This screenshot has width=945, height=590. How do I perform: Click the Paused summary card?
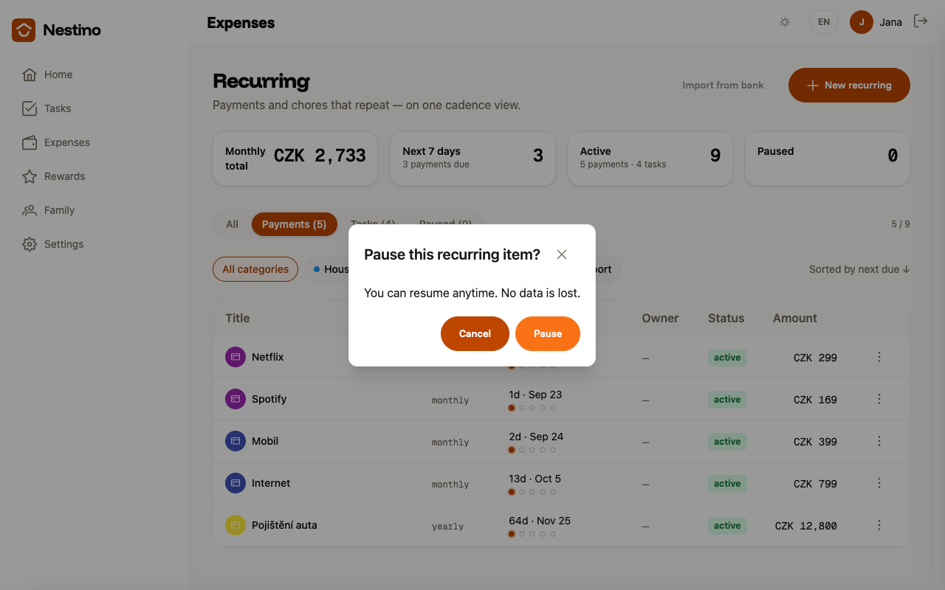(827, 159)
